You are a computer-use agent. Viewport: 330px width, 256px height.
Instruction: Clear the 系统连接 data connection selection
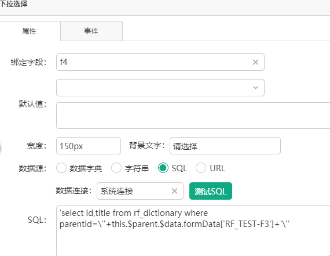coord(174,191)
